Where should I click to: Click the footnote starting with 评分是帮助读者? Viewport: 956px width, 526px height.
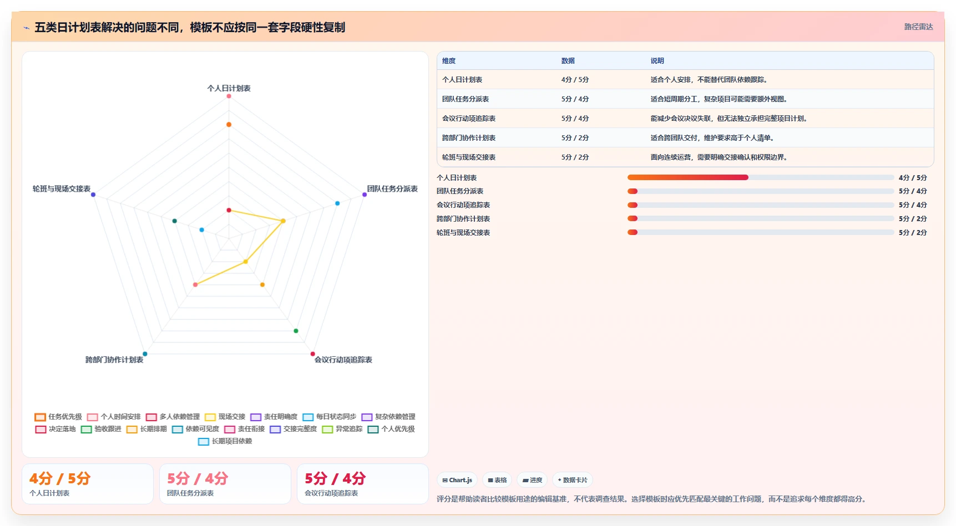651,499
